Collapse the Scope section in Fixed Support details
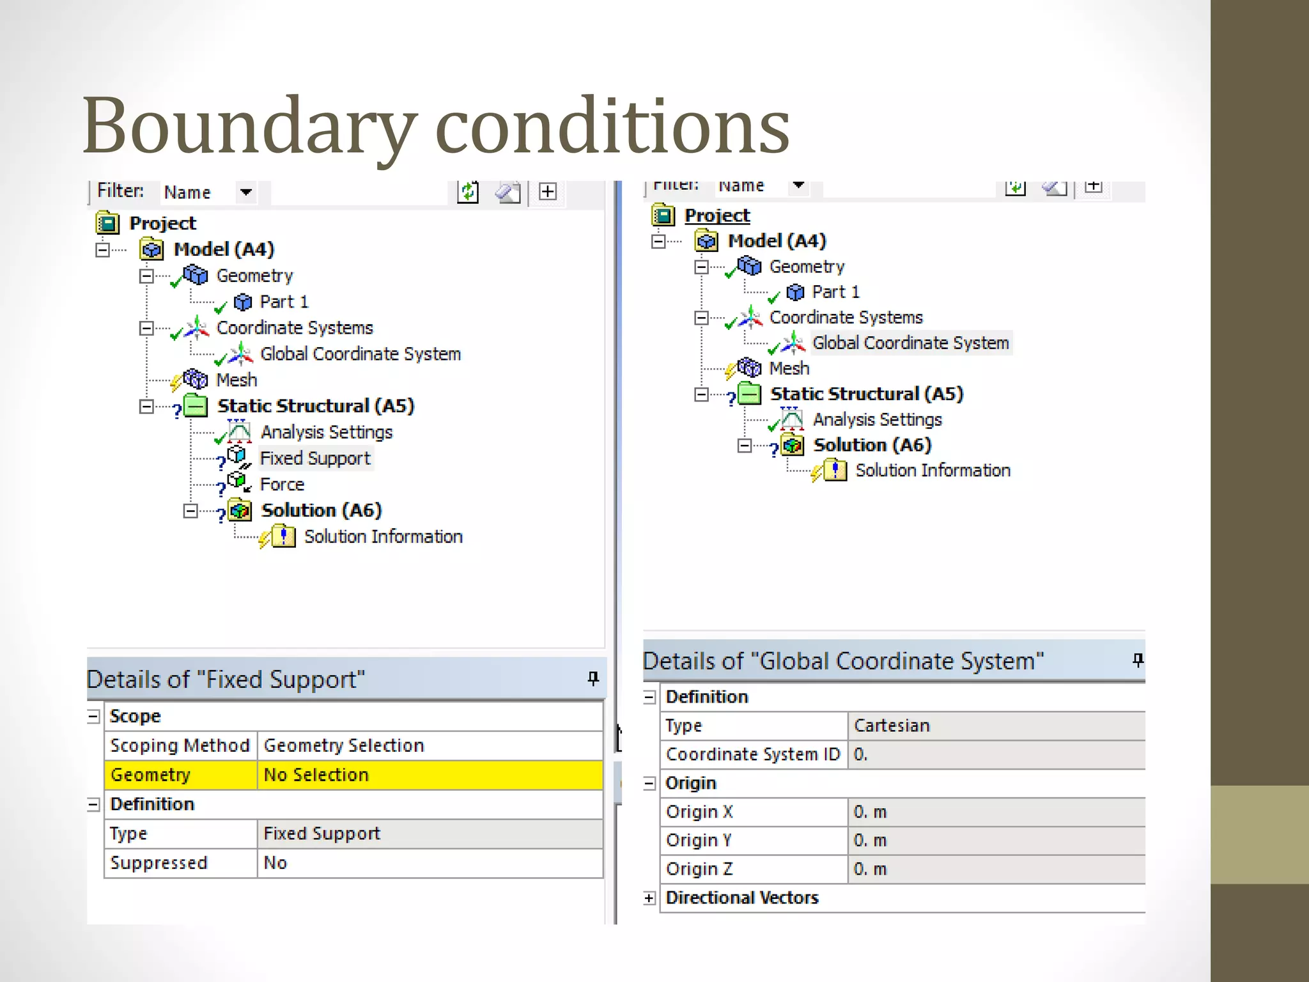The height and width of the screenshot is (982, 1309). pyautogui.click(x=93, y=716)
